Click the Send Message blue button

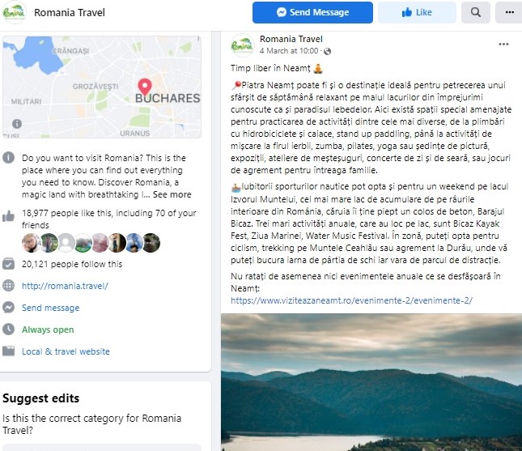point(312,12)
